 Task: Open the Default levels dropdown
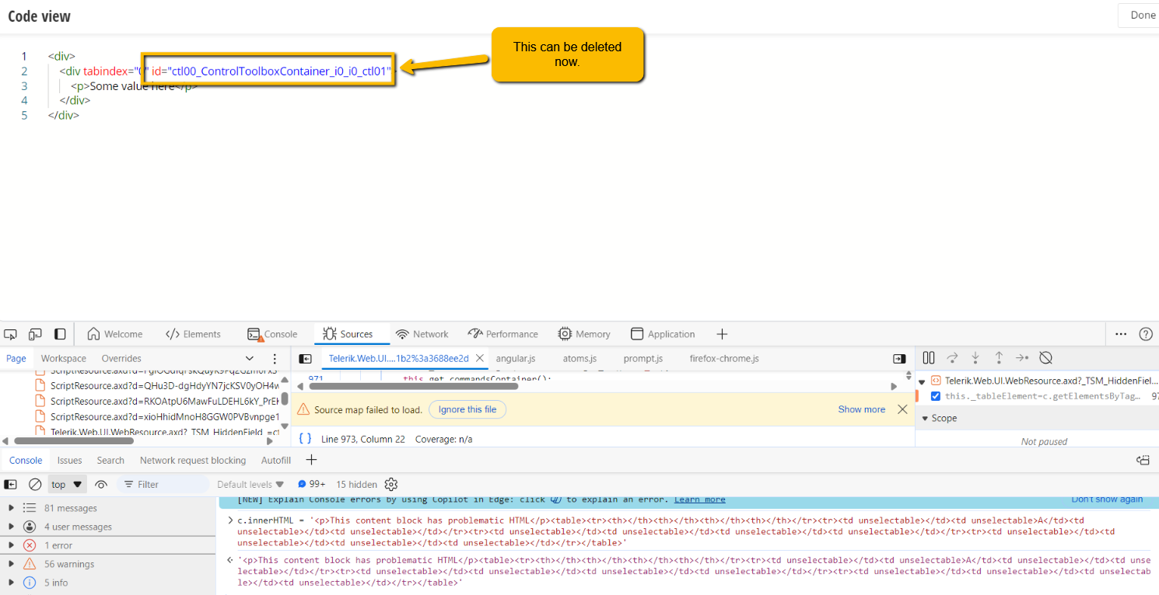pos(250,484)
